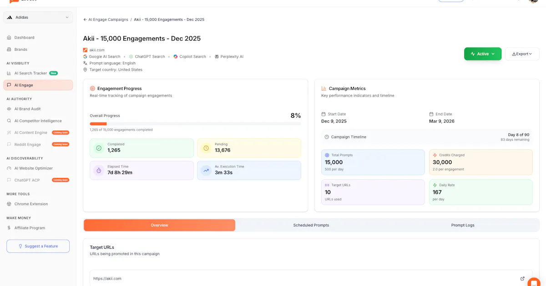Click the Pending clock icon
The height and width of the screenshot is (286, 546).
click(x=206, y=148)
